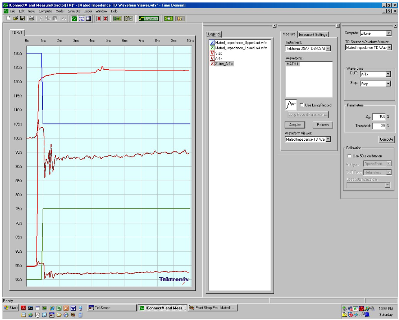Click the EZ toolbar icon

click(180, 19)
